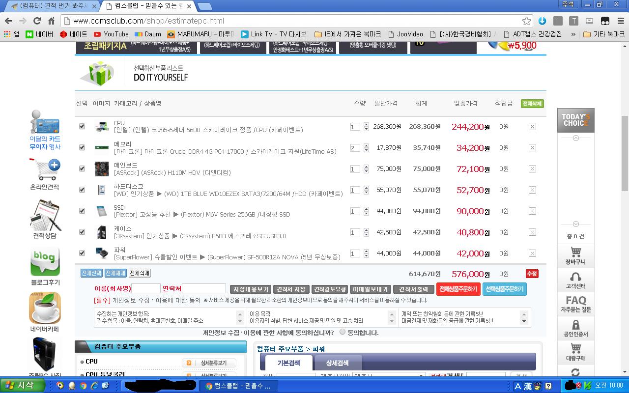Open the 대량구매 cart icon
Screen dimensions: 629x393
[575, 353]
